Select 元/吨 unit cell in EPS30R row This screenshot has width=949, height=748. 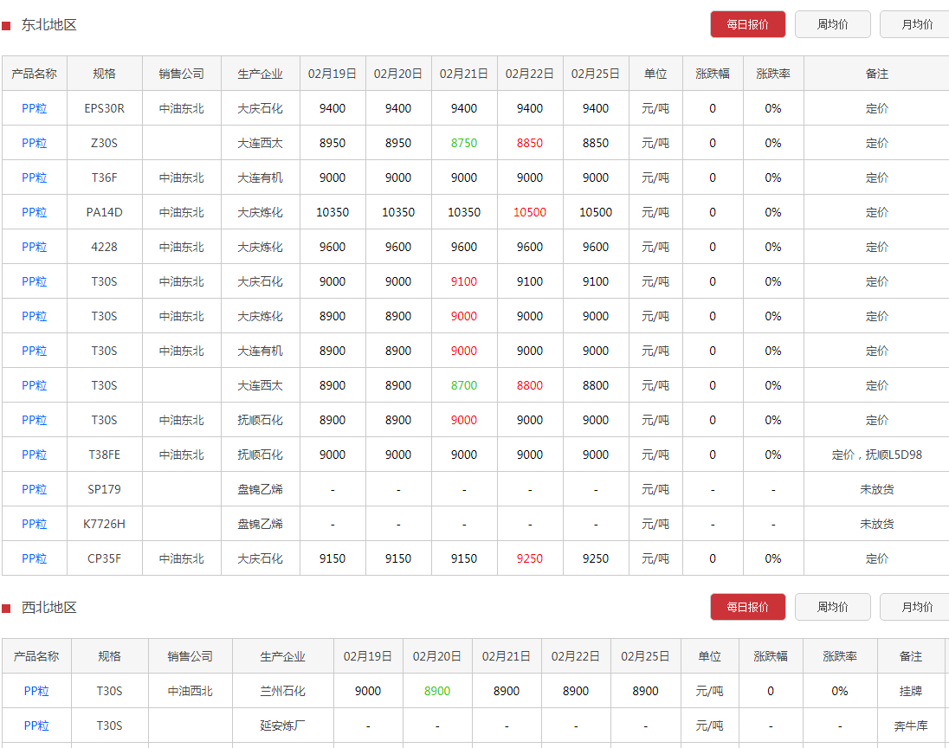[x=655, y=108]
